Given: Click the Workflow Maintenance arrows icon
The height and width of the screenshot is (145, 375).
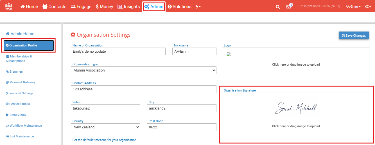Looking at the screenshot, I should [8, 126].
